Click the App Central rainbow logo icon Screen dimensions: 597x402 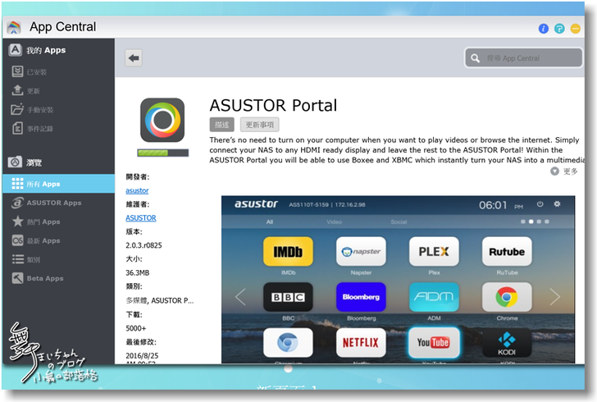[x=14, y=27]
